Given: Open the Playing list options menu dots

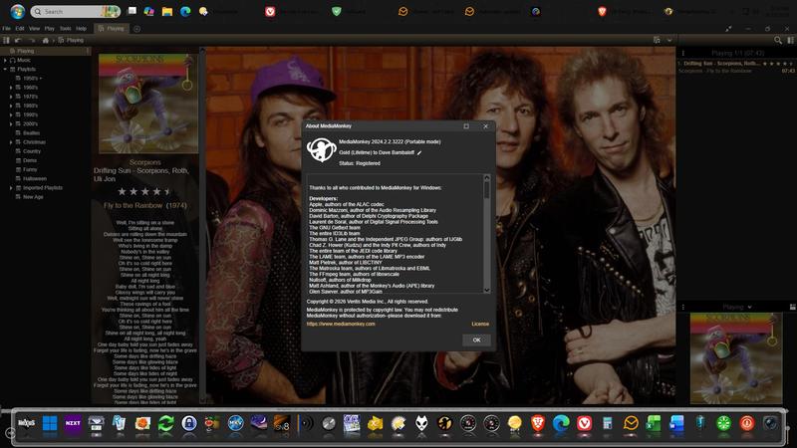Looking at the screenshot, I should 683,53.
